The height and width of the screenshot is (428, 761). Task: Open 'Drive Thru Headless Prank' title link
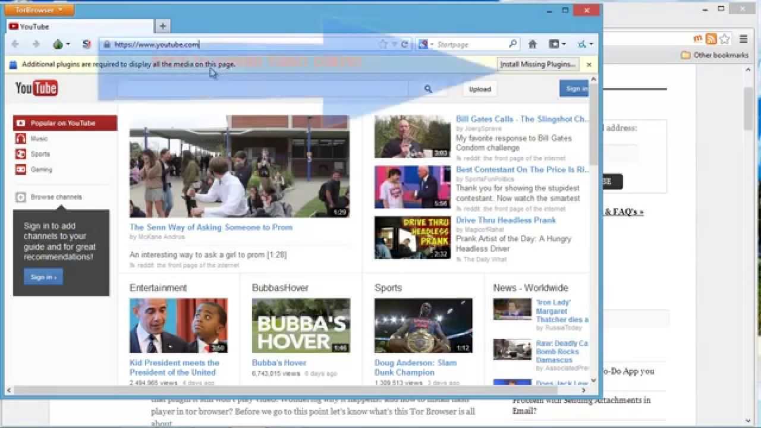(506, 220)
